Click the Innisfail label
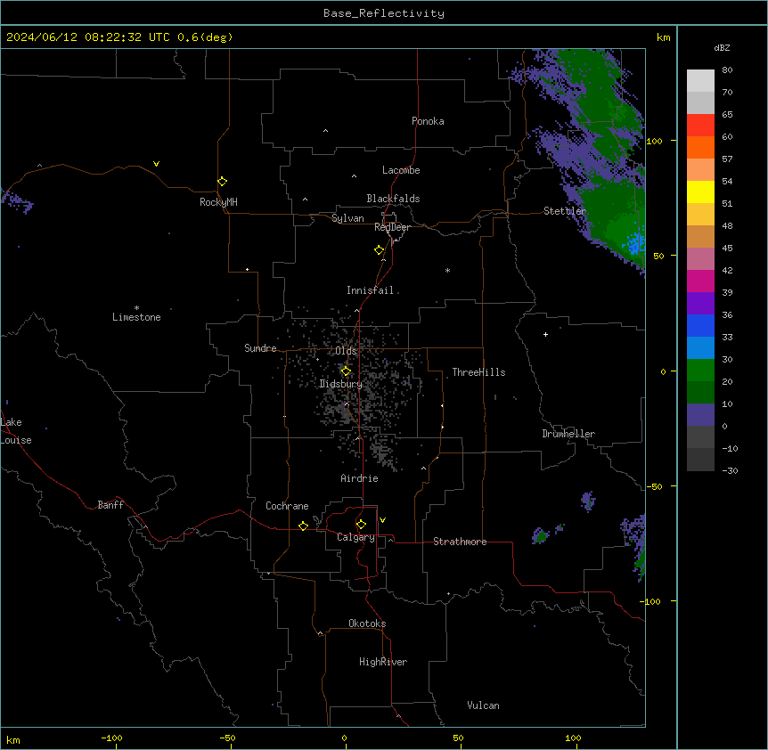This screenshot has width=768, height=750. click(x=370, y=290)
